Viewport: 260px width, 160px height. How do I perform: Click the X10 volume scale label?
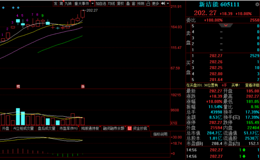click(174, 123)
